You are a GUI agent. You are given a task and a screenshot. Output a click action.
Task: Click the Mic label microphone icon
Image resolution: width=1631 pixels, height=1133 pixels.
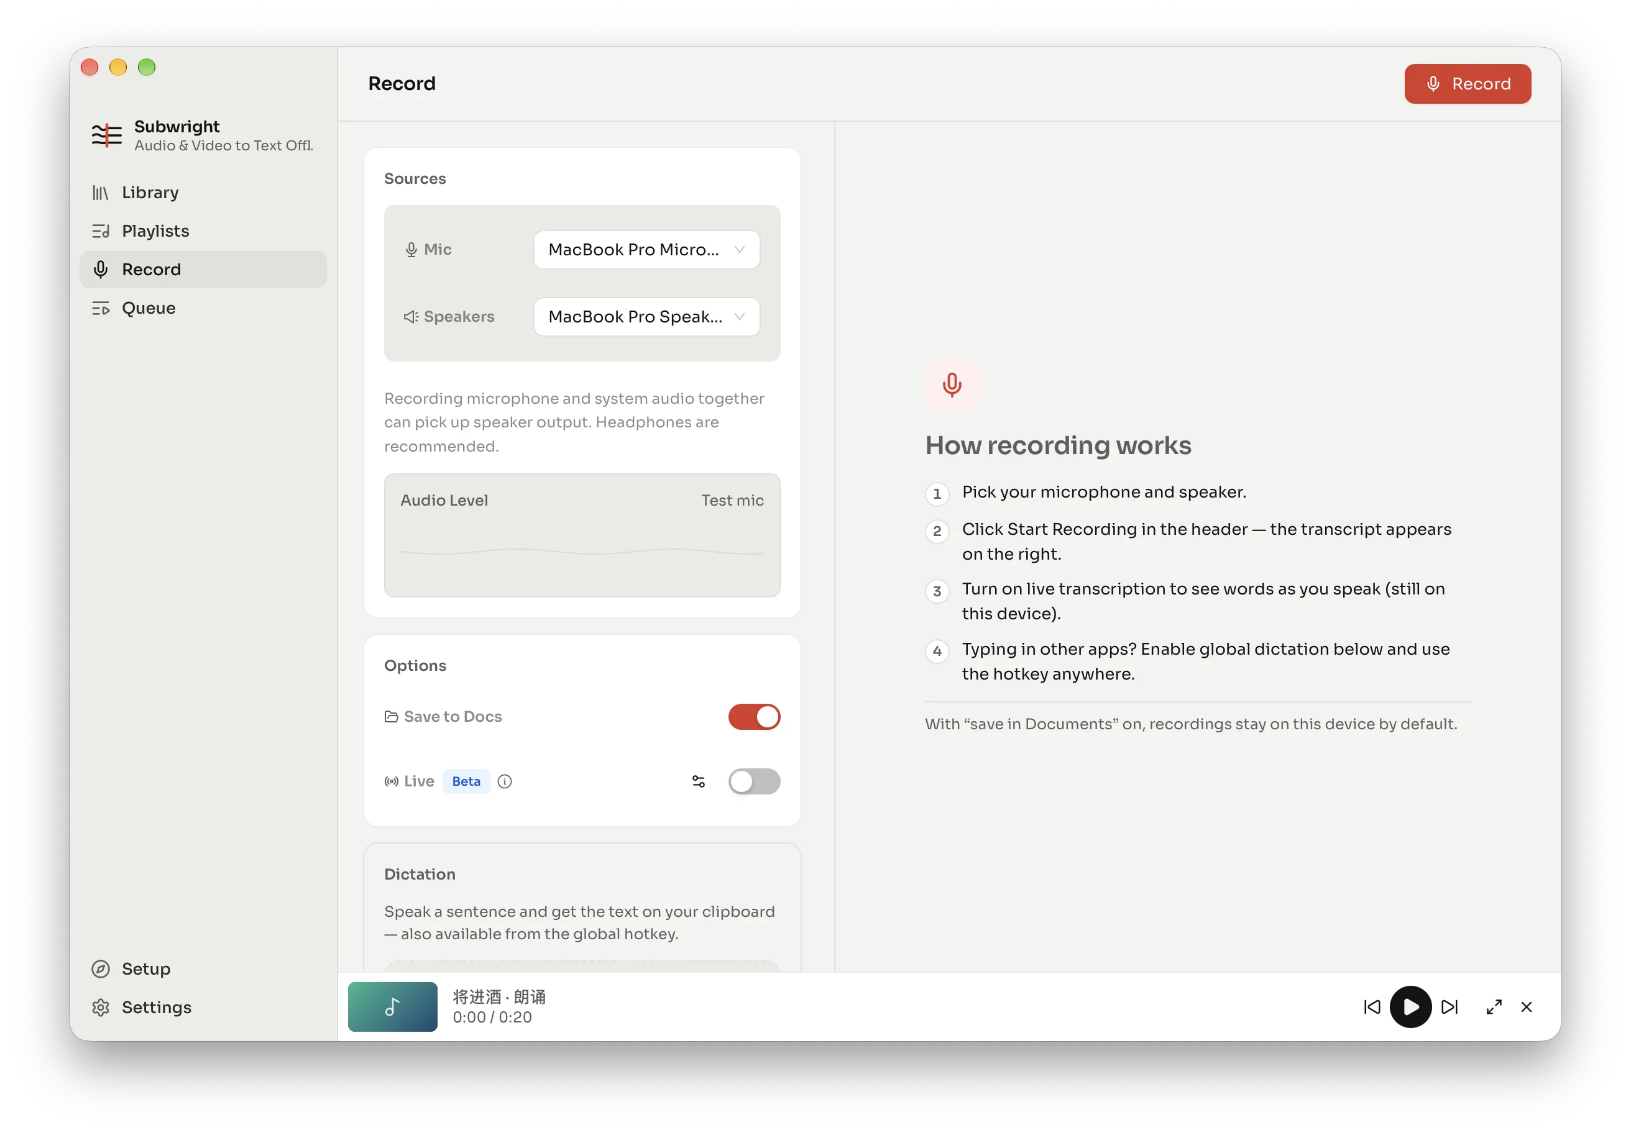click(x=411, y=250)
